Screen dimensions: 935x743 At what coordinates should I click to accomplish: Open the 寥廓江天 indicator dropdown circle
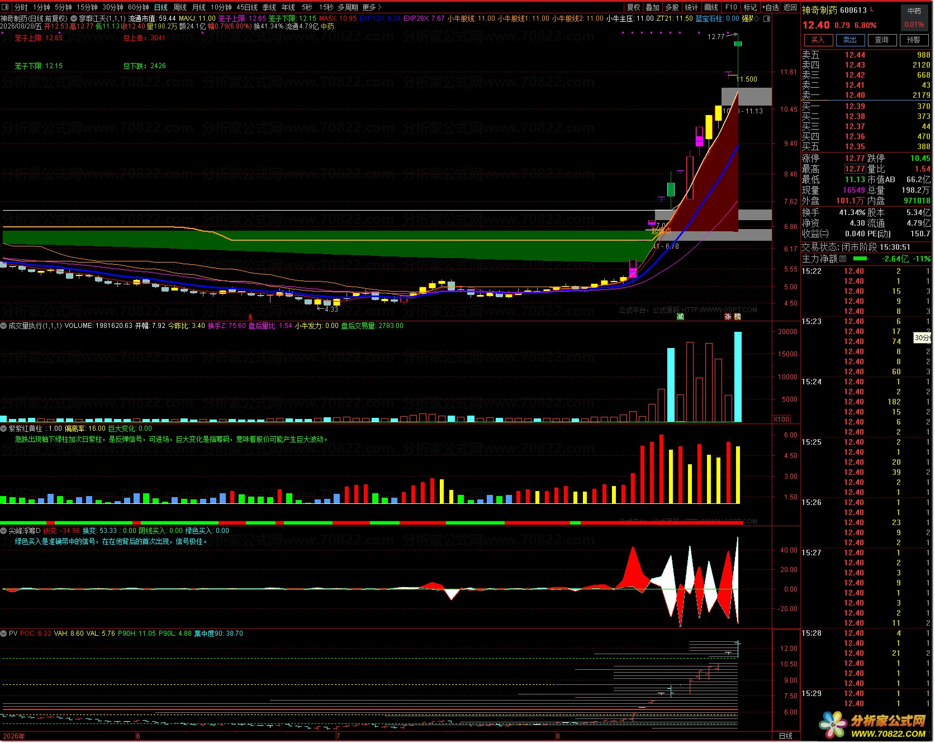tap(74, 18)
